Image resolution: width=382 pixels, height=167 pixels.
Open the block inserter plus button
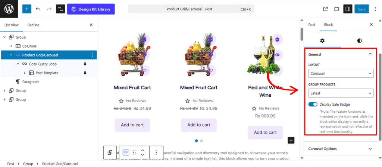[27, 9]
